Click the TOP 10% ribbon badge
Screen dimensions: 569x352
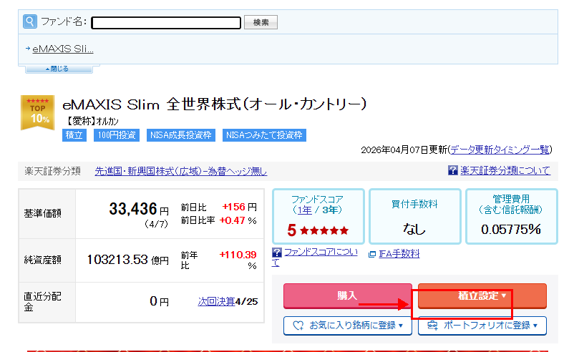pyautogui.click(x=38, y=112)
